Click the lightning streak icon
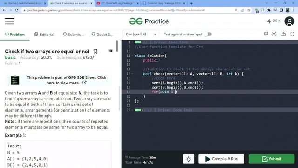298x168 pixels. tap(269, 21)
